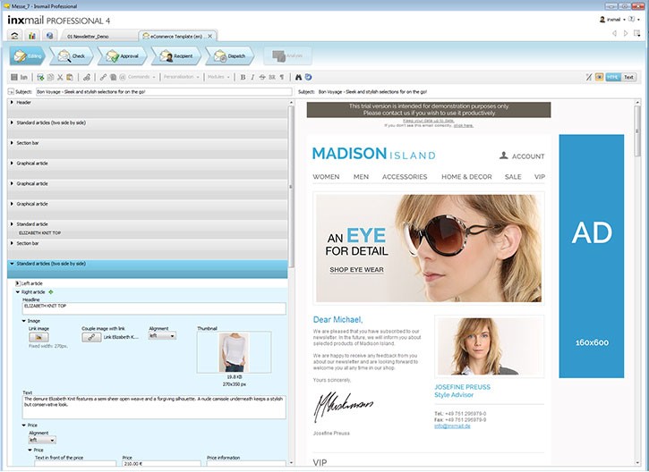Viewport: 649px width, 472px height.
Task: Click the green plus icon beside Right article
Action: pyautogui.click(x=51, y=291)
